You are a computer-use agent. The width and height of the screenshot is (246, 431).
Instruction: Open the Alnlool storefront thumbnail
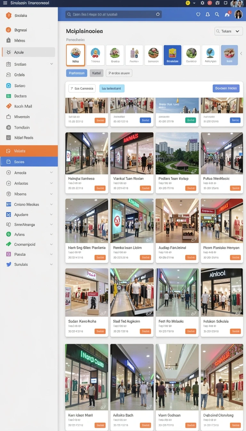click(222, 292)
